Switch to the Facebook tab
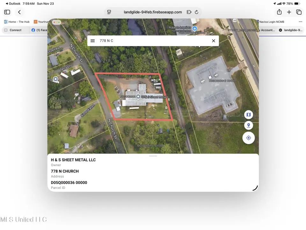The width and height of the screenshot is (306, 230). tap(39, 30)
